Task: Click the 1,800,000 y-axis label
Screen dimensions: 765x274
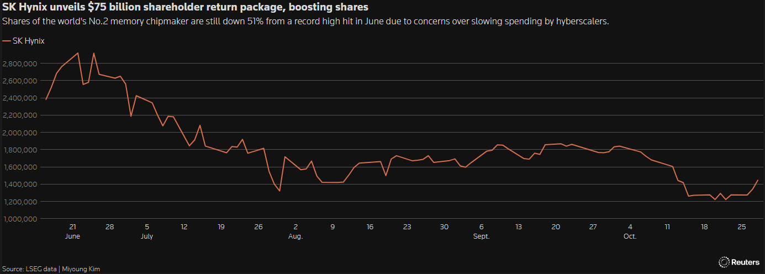Action: point(19,150)
